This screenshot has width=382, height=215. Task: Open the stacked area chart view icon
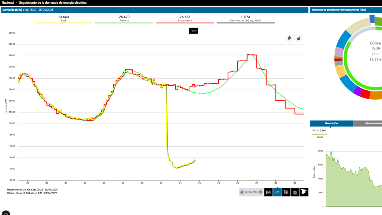[295, 192]
